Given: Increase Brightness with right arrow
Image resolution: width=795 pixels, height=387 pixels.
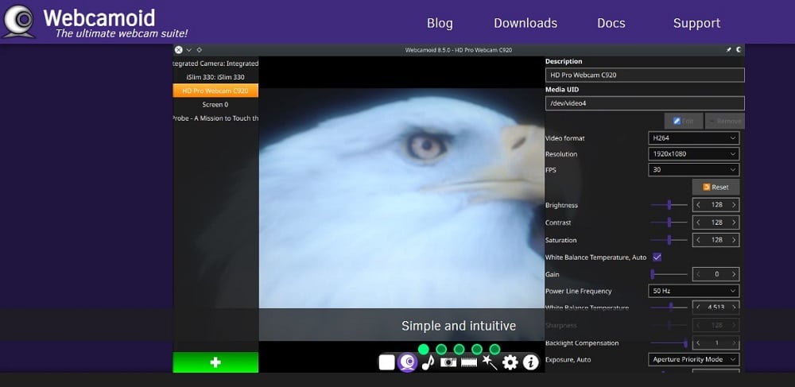Looking at the screenshot, I should [x=733, y=205].
